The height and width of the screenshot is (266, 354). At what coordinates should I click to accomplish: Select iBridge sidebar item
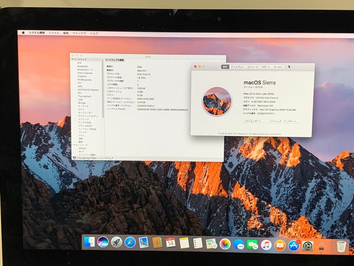(x=82, y=103)
